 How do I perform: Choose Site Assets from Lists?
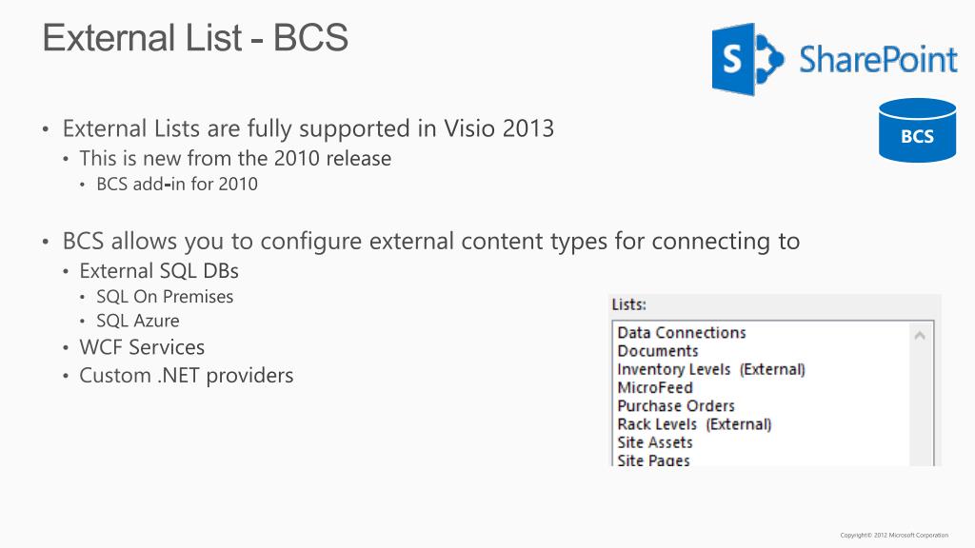pyautogui.click(x=655, y=442)
